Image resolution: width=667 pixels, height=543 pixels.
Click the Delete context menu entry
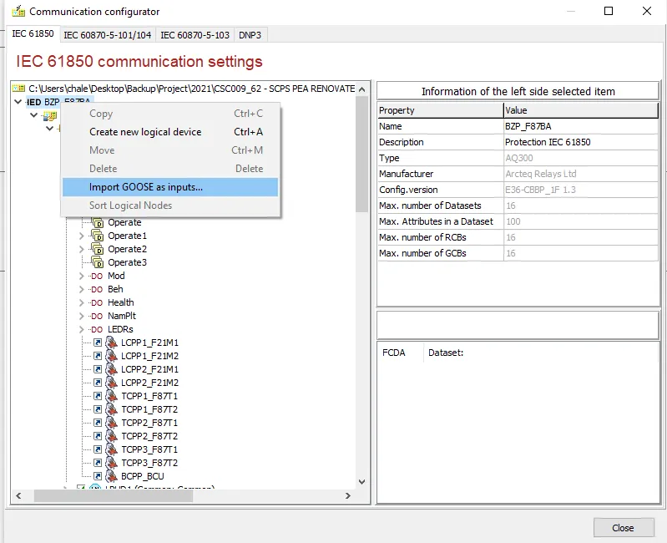(x=170, y=169)
